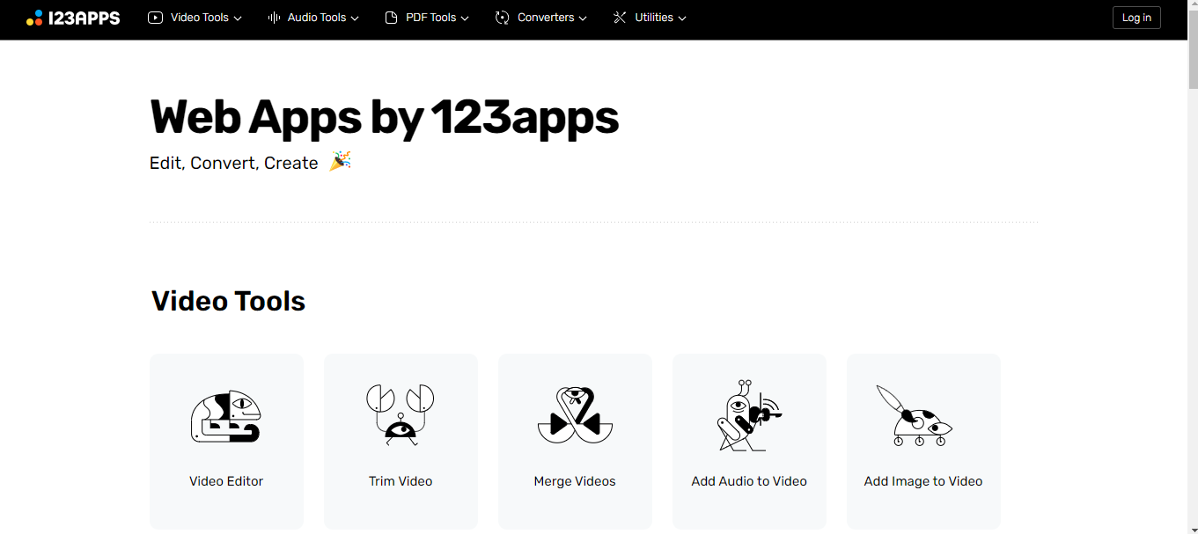Click the scrollbar up arrow
The height and width of the screenshot is (534, 1198).
[x=1193, y=5]
